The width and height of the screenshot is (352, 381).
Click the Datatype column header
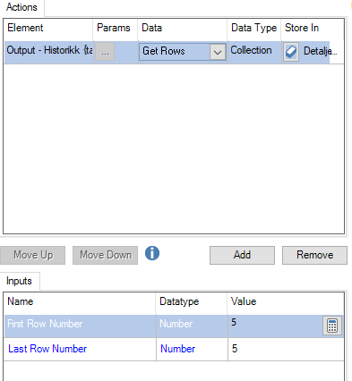pos(192,301)
